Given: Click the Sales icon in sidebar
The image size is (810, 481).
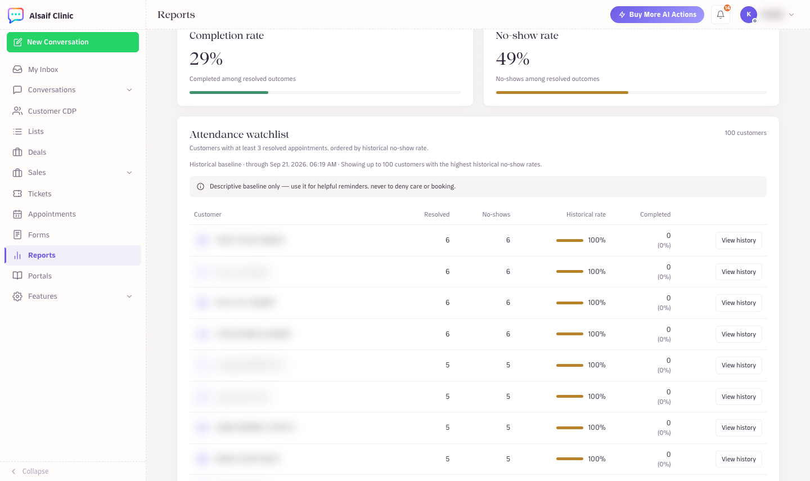Looking at the screenshot, I should pos(17,173).
